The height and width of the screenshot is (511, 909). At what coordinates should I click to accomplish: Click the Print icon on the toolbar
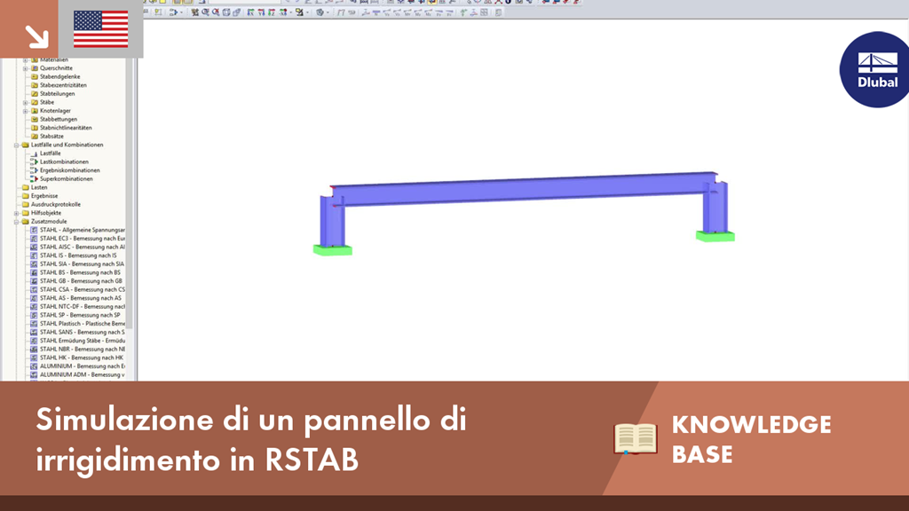pos(178,4)
